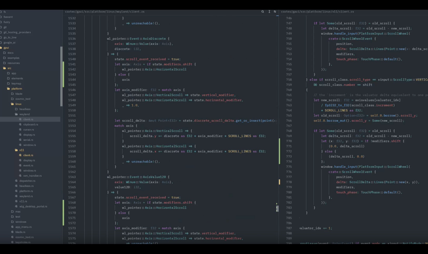
Task: Click the folder icon beside examples
Action: [x=4, y=58]
